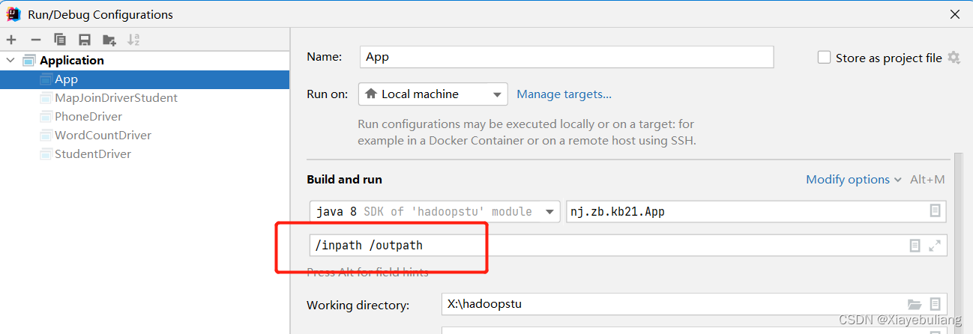The height and width of the screenshot is (334, 973).
Task: Click the Copy Configuration icon
Action: (60, 40)
